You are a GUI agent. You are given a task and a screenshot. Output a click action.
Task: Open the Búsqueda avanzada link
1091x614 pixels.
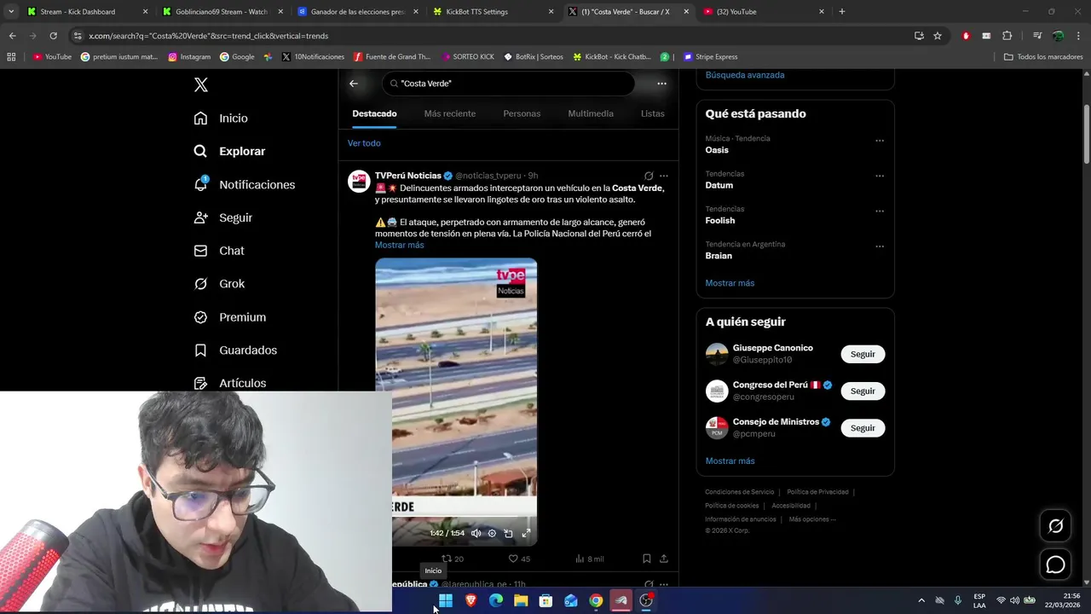[x=745, y=75]
